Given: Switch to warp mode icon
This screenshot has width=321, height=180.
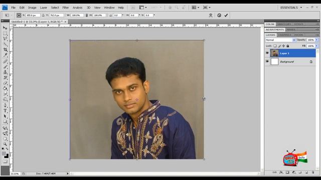Looking at the screenshot, I should [211, 15].
